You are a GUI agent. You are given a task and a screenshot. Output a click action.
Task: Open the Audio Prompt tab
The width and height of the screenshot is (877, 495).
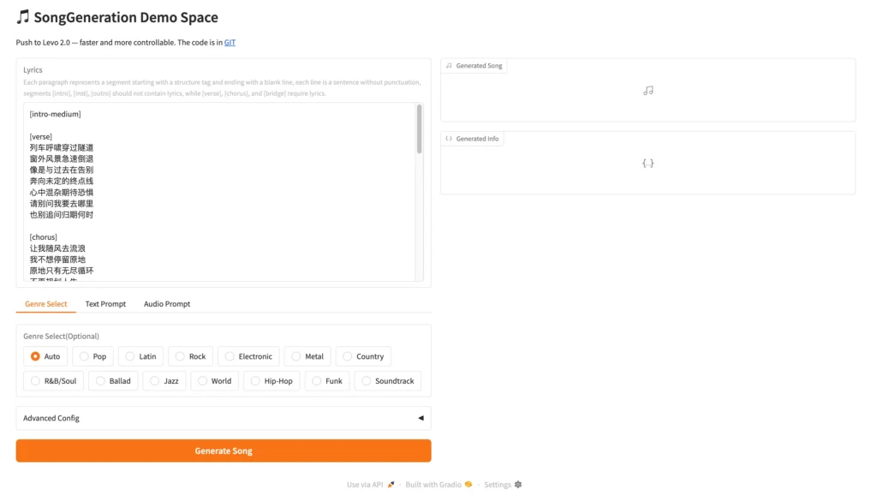pos(167,304)
